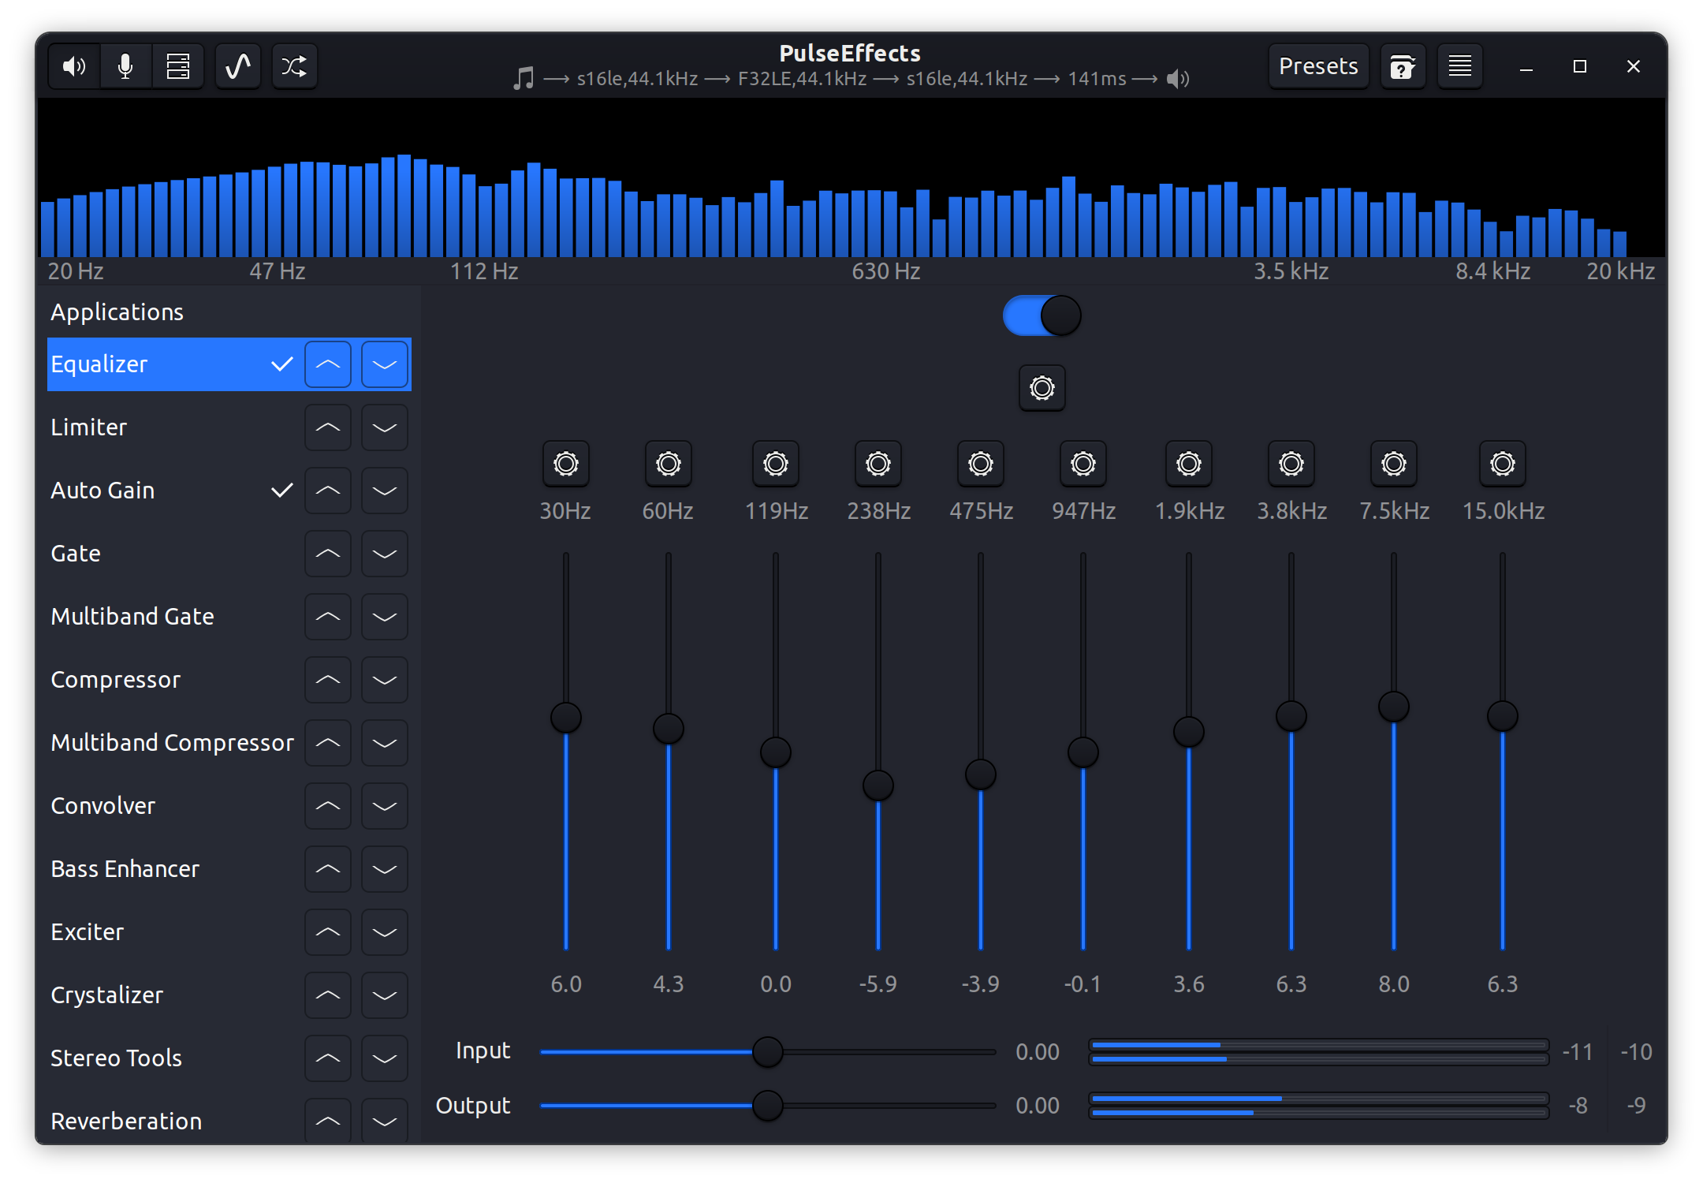Click the 238Hz gain slider knob
1703x1183 pixels.
click(878, 786)
